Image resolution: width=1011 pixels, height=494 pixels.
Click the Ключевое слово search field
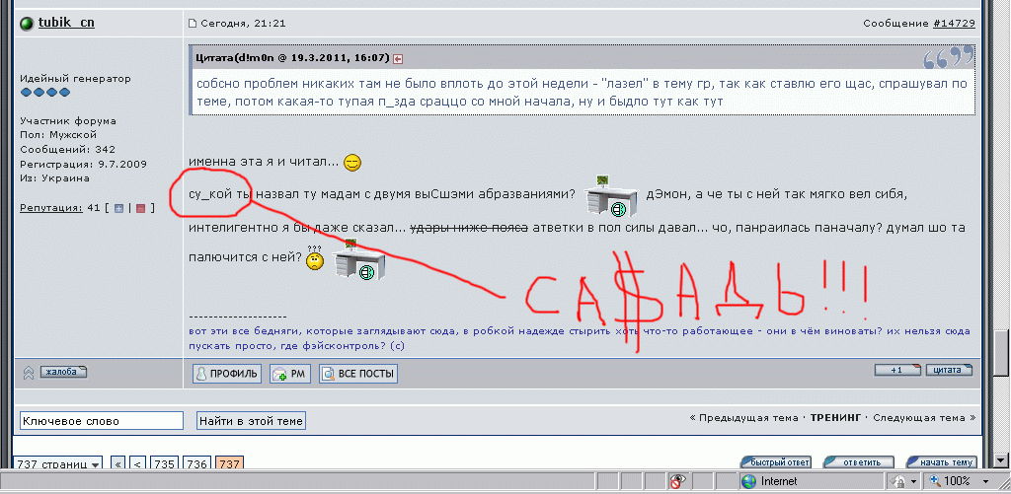tap(102, 421)
